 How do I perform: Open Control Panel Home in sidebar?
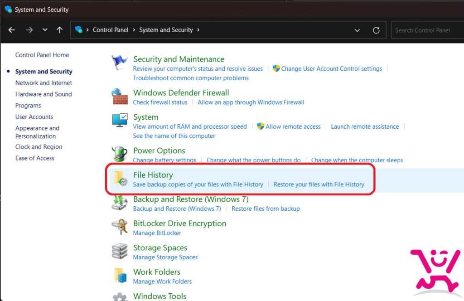pos(42,55)
